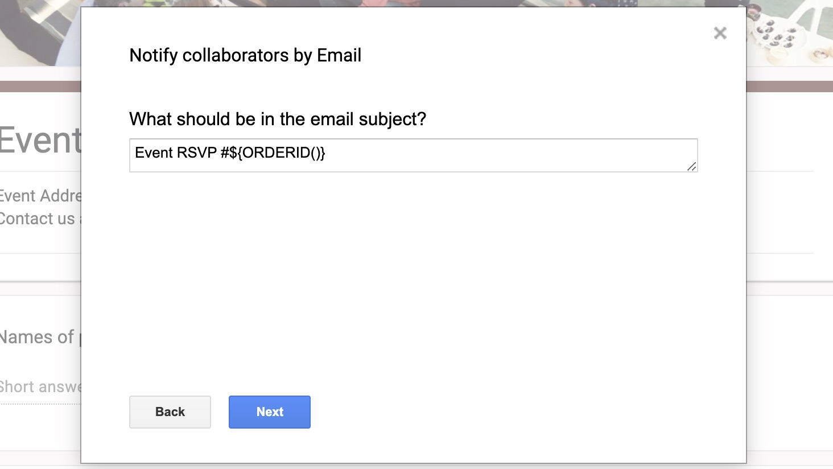The height and width of the screenshot is (469, 833).
Task: Click the "Event RSVP" text in the subject
Action: pos(175,153)
